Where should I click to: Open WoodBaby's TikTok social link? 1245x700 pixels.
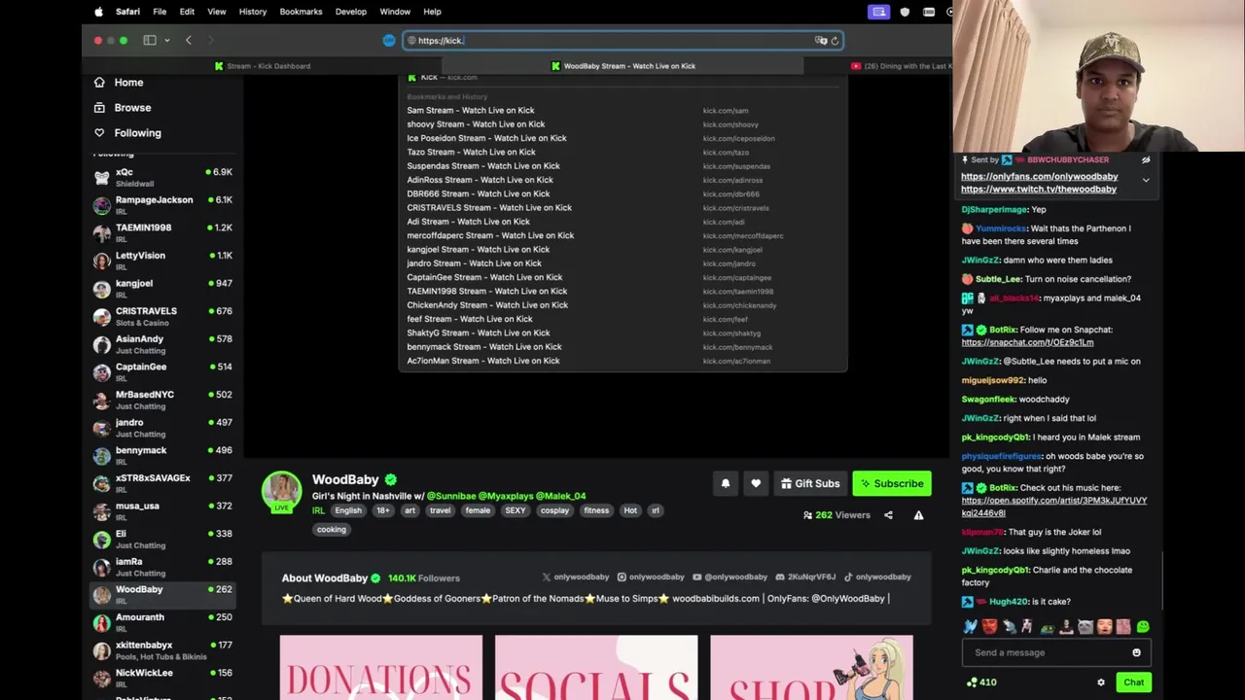(877, 577)
